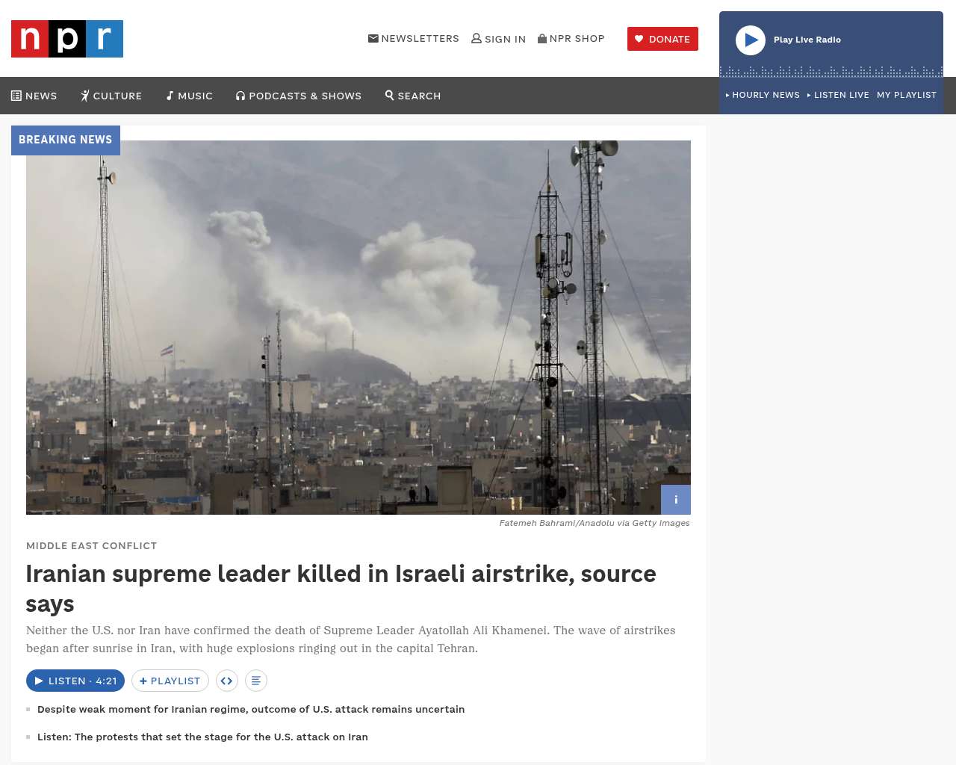Click the embed code icon button
The image size is (956, 765).
coord(227,681)
